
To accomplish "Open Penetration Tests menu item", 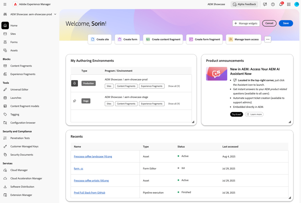I will [20, 138].
